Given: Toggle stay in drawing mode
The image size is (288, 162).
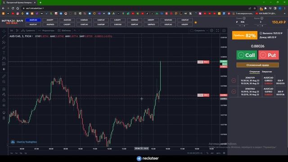Looking at the screenshot, I should (4, 94).
